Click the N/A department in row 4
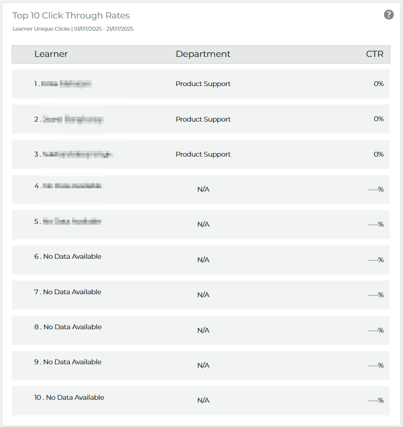403x427 pixels. pyautogui.click(x=203, y=189)
